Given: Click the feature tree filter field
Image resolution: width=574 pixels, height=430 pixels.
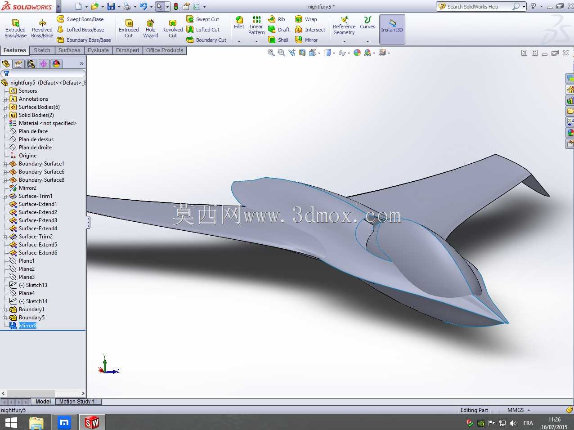Looking at the screenshot, I should [x=43, y=73].
